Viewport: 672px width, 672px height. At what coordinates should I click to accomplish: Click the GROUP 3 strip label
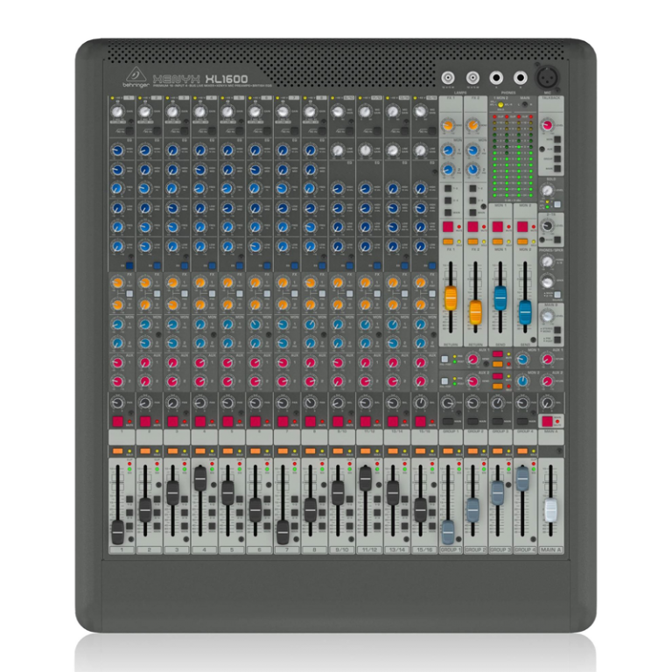500,549
